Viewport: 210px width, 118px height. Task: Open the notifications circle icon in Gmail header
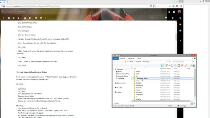click(x=174, y=12)
